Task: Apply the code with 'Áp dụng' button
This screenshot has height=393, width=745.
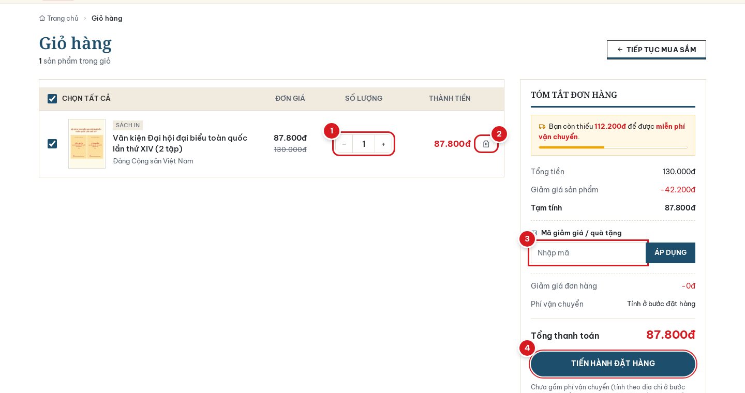Action: 671,253
